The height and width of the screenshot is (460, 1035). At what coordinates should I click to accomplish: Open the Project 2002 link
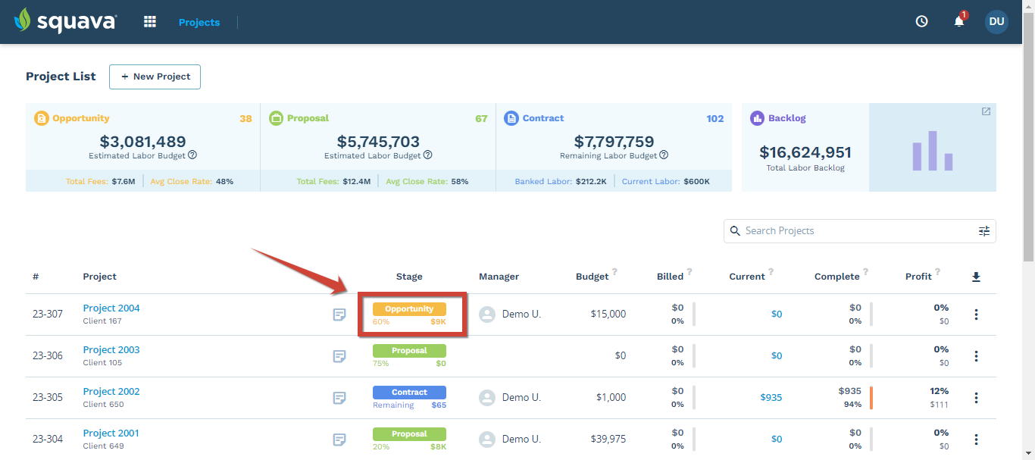[x=111, y=391]
